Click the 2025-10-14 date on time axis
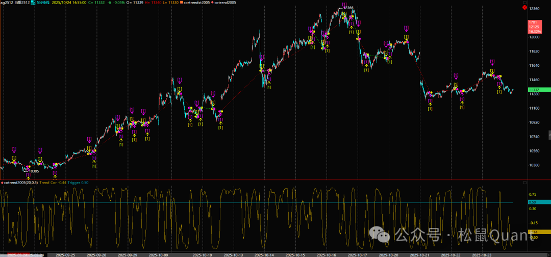The height and width of the screenshot is (257, 551). [x=265, y=254]
